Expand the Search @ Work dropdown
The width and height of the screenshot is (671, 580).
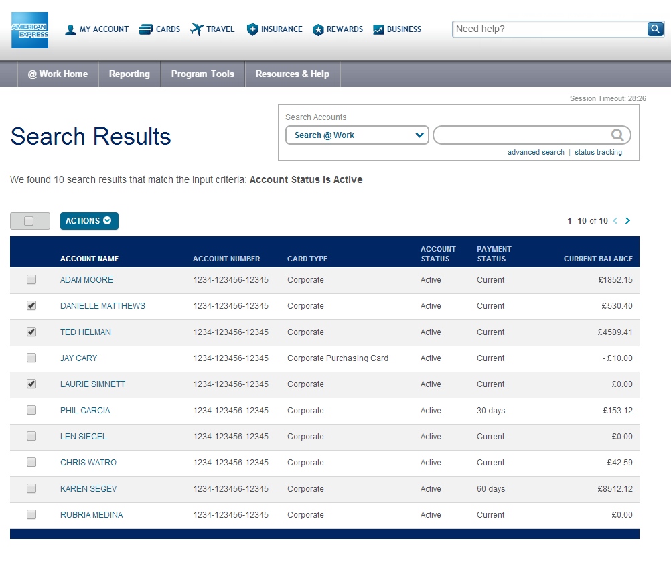point(357,135)
